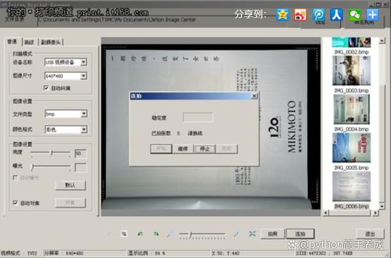
Task: Switch to the 副摄像头 tab
Action: pos(51,42)
